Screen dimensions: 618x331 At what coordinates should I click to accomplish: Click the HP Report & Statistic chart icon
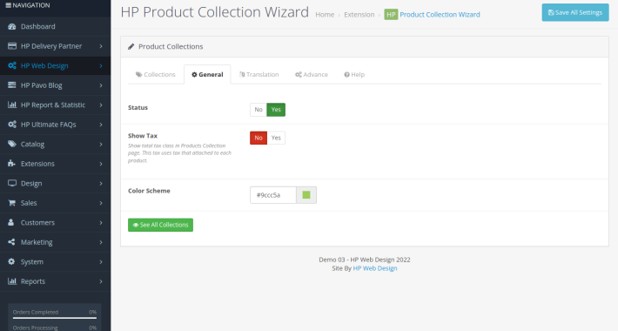click(12, 105)
